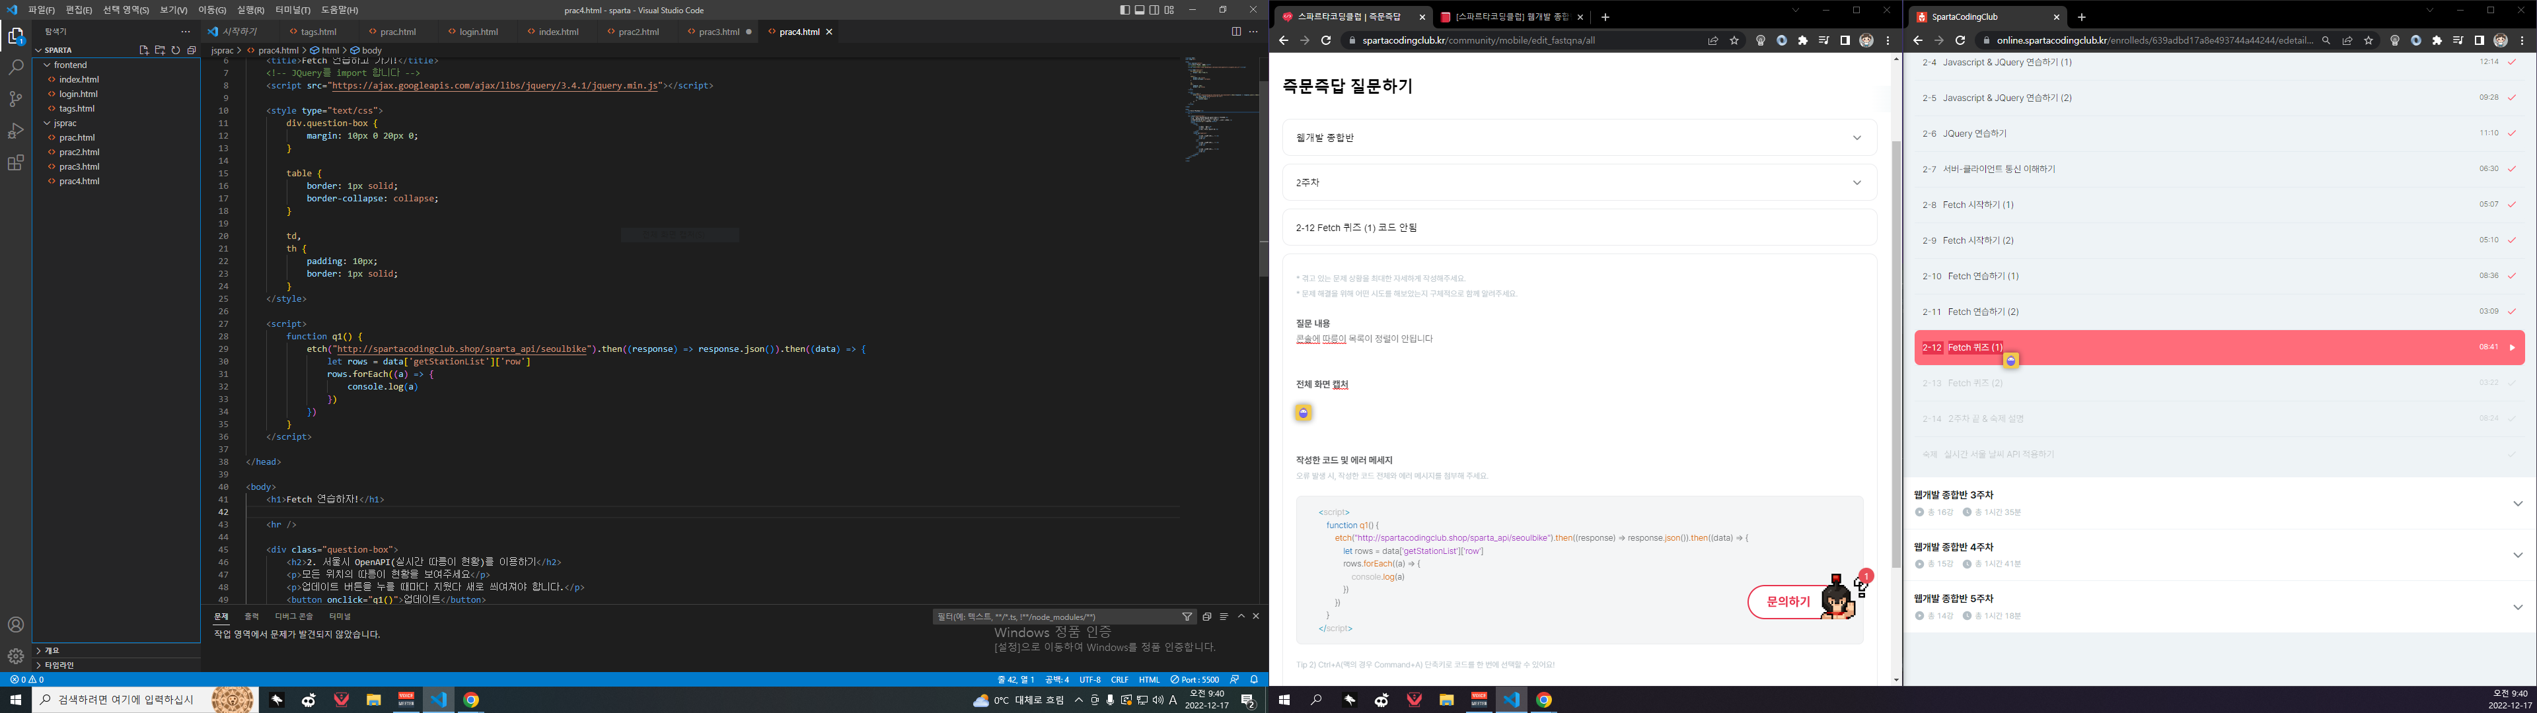This screenshot has height=713, width=2537.
Task: Share the online.spartacodingclub.kr page
Action: (x=2347, y=40)
